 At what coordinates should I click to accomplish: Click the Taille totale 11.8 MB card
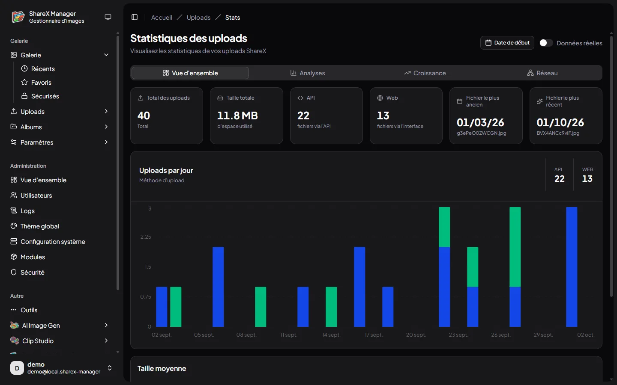click(x=246, y=116)
